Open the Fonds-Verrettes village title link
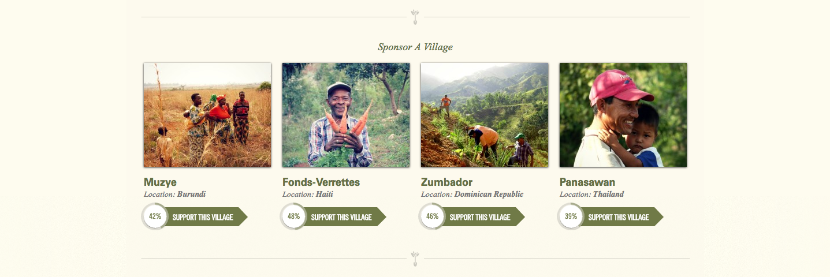 (321, 182)
